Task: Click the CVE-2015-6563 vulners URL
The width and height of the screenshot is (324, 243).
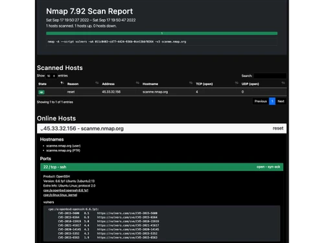Action: coord(127,238)
